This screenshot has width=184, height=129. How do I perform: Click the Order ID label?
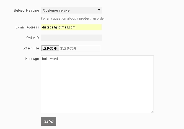pos(33,38)
